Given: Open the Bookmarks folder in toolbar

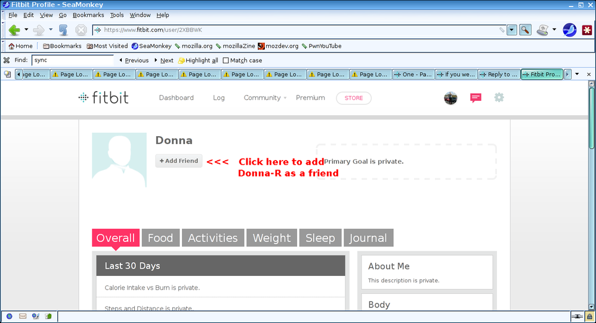Looking at the screenshot, I should tap(62, 46).
